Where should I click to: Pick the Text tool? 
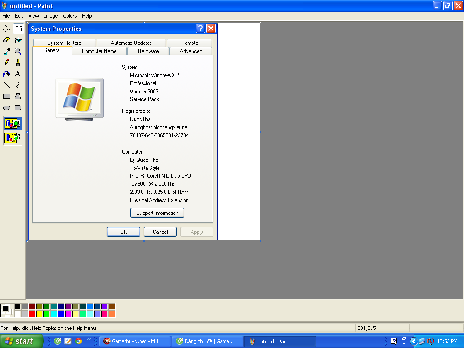pyautogui.click(x=18, y=74)
